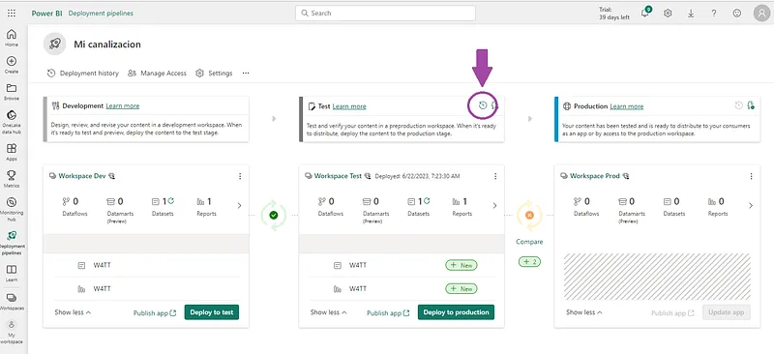774x354 pixels.
Task: Open the Production Learn more link
Action: (627, 106)
